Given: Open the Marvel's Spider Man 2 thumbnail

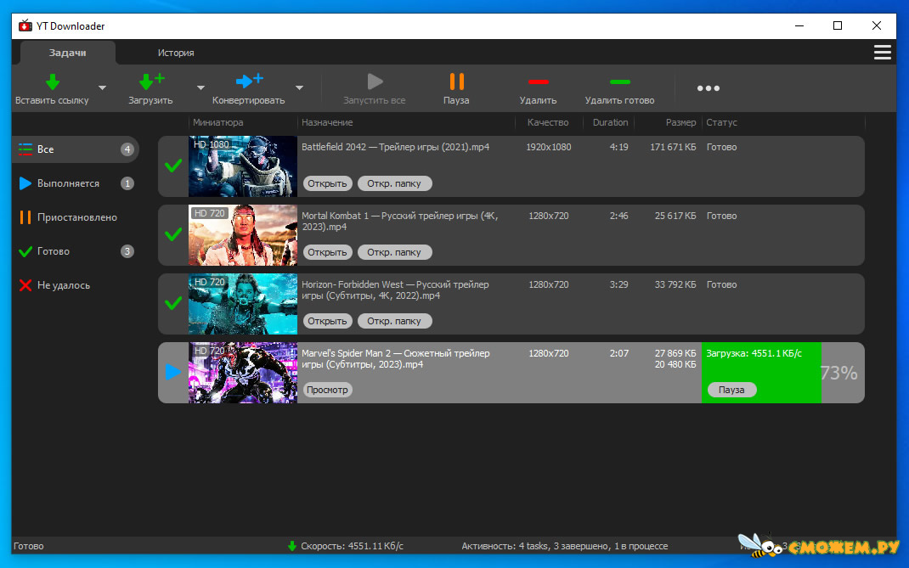Looking at the screenshot, I should coord(243,373).
